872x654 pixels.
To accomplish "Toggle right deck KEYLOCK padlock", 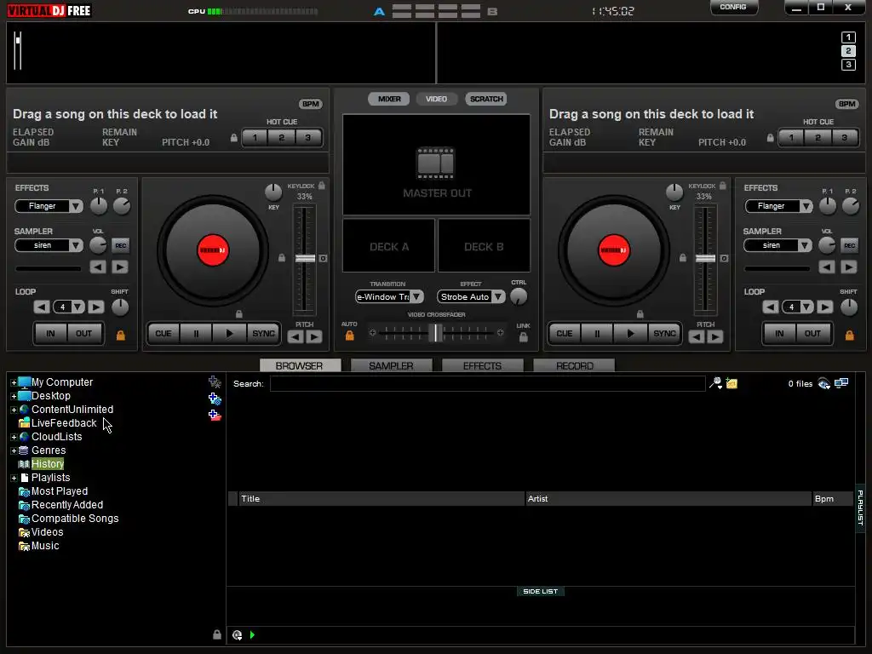I will pos(722,186).
